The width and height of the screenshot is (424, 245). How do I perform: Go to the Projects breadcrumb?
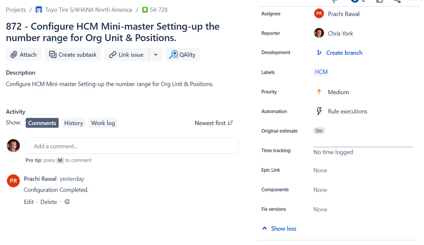[x=16, y=10]
